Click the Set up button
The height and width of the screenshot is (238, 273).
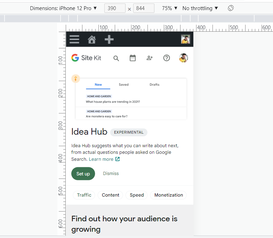pyautogui.click(x=83, y=174)
